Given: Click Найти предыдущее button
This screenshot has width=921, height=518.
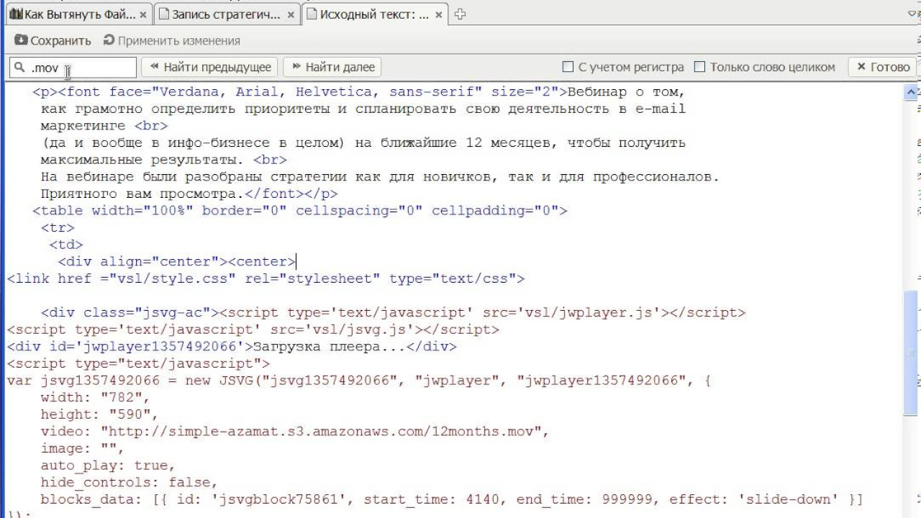Looking at the screenshot, I should coord(209,67).
